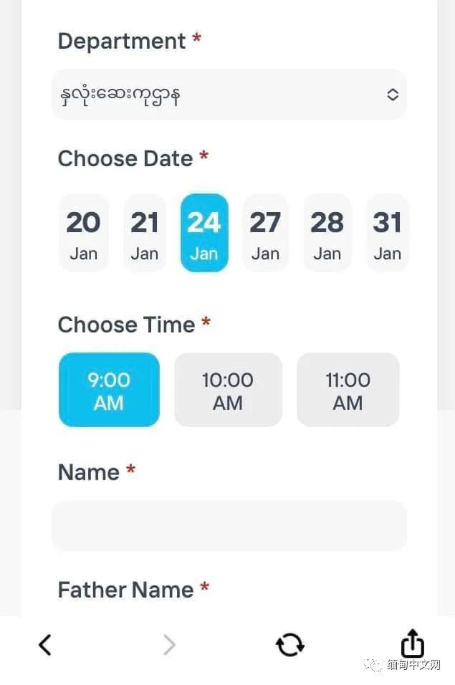Image resolution: width=455 pixels, height=685 pixels.
Task: Click the Burmese department name text
Action: point(120,95)
